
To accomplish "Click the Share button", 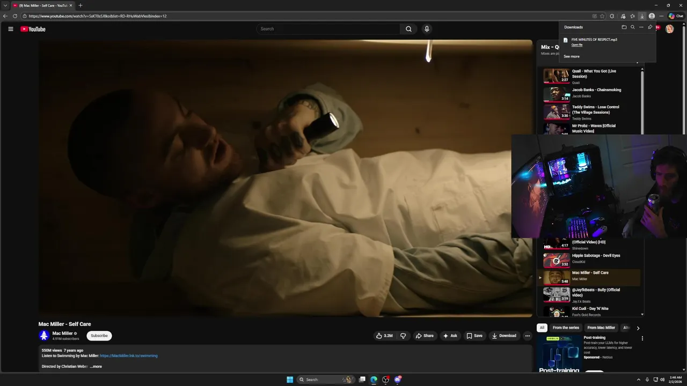I will tap(425, 336).
